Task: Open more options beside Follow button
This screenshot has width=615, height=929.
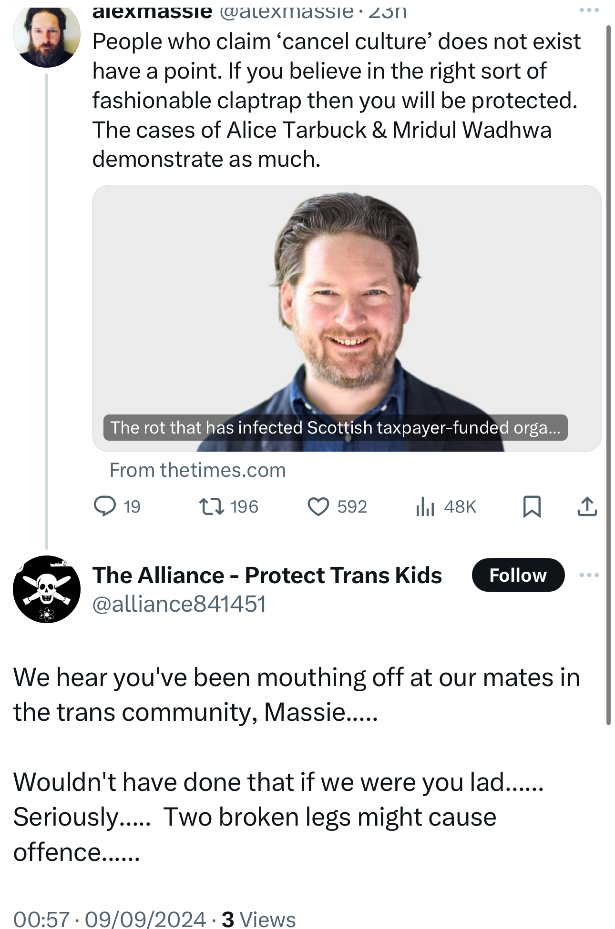Action: [589, 575]
